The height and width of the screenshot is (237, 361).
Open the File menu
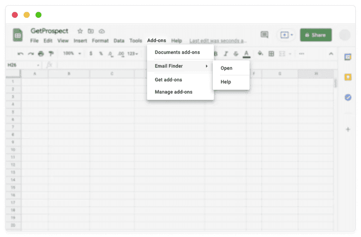click(34, 41)
